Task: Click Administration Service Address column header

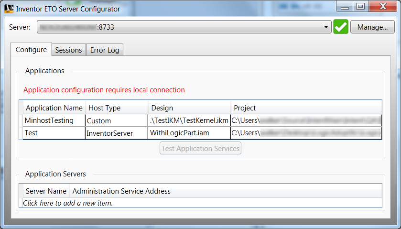Action: coord(121,191)
